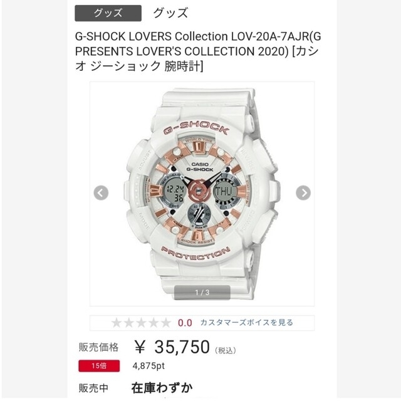401x401 pixels.
Task: Click the ¥ 35,750 price
Action: click(x=172, y=347)
